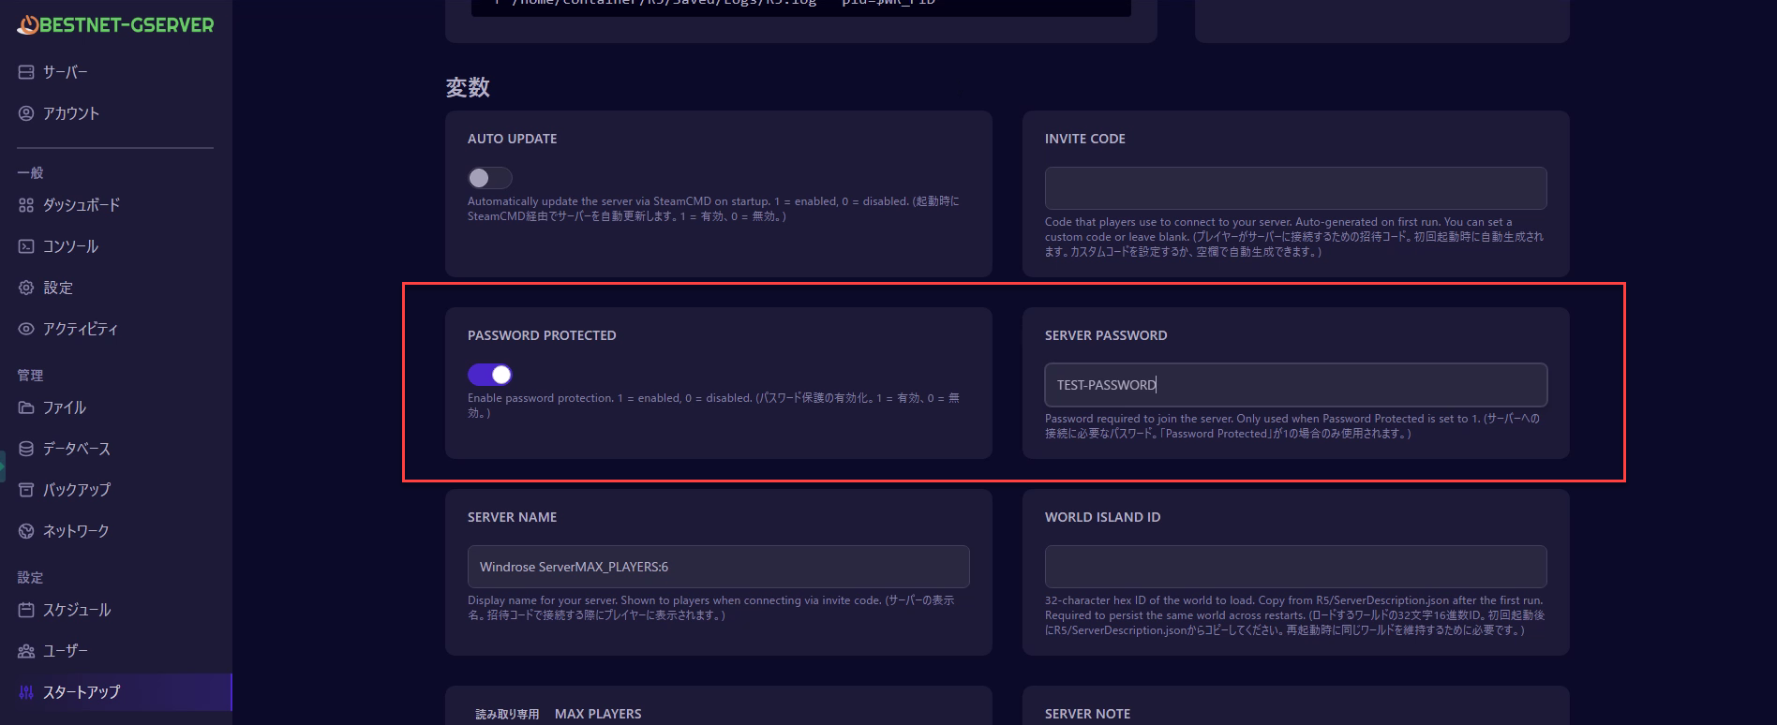Screen dimensions: 1777x725
Task: Click the BESTNET-GSERVER logo icon
Action: coord(28,25)
